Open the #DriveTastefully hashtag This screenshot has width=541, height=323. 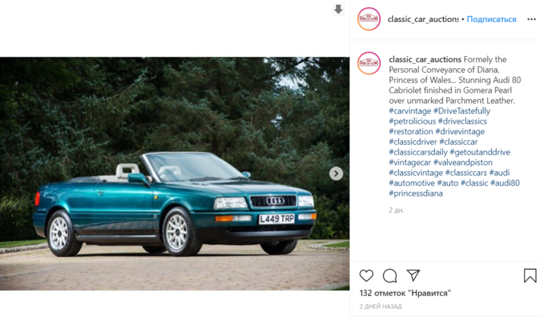click(461, 111)
